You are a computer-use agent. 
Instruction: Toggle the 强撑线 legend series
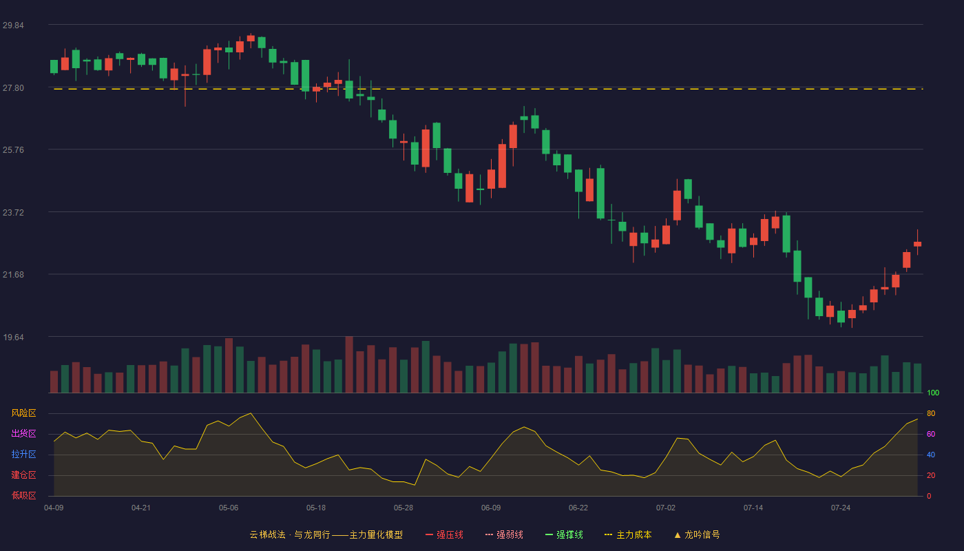pos(564,534)
